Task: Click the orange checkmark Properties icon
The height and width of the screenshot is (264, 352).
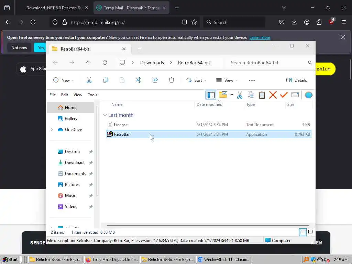Action: click(284, 95)
